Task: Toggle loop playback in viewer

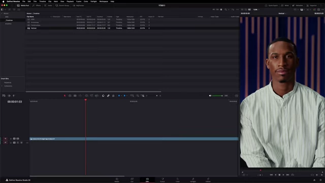Action: (x=292, y=175)
